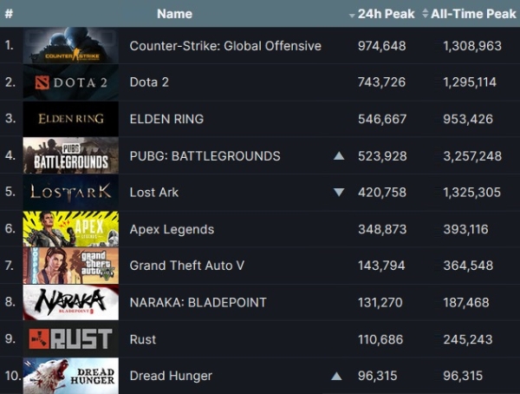
Task: Click the # rank column header
Action: (9, 14)
